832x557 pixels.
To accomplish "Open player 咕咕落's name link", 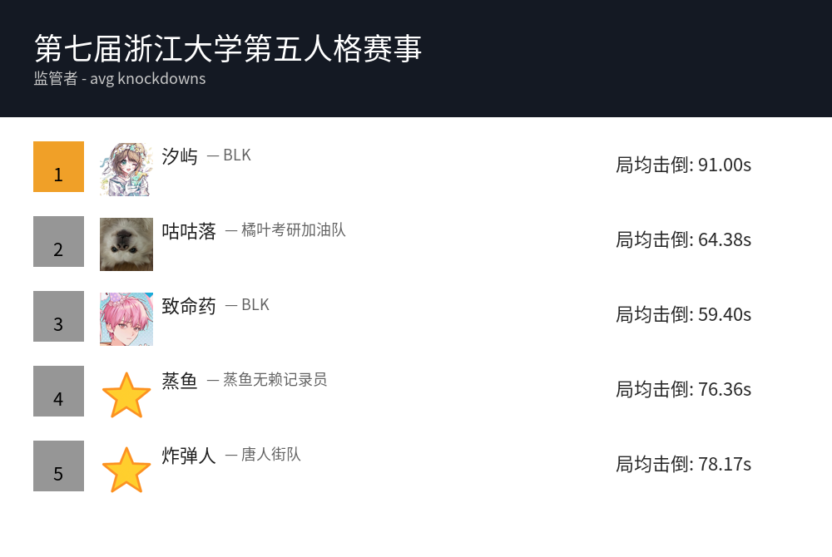I will tap(189, 231).
